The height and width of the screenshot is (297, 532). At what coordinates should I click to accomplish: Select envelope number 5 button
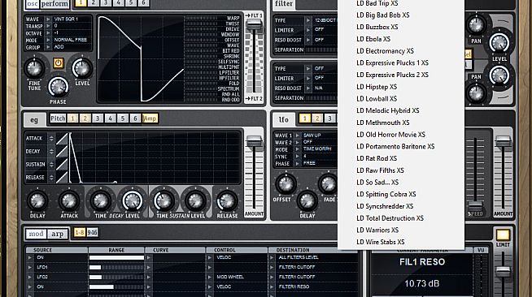tap(123, 118)
